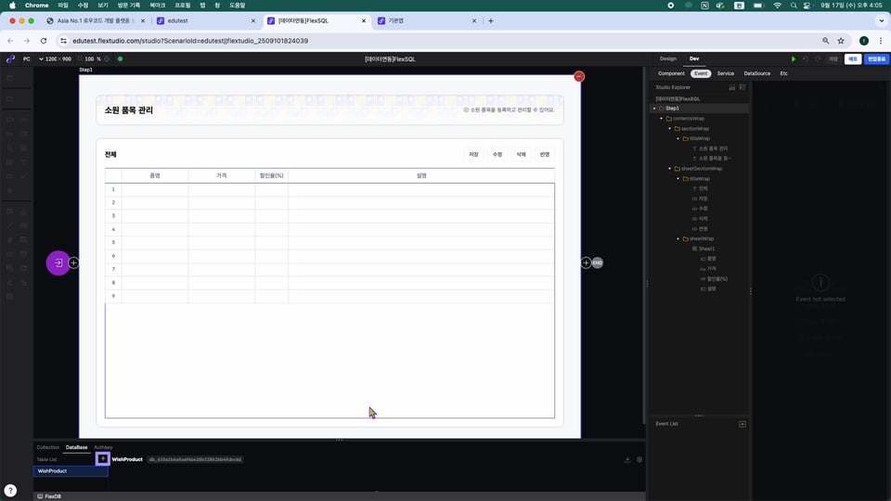891x501 pixels.
Task: Click the 저장 button above the sheet
Action: click(474, 155)
